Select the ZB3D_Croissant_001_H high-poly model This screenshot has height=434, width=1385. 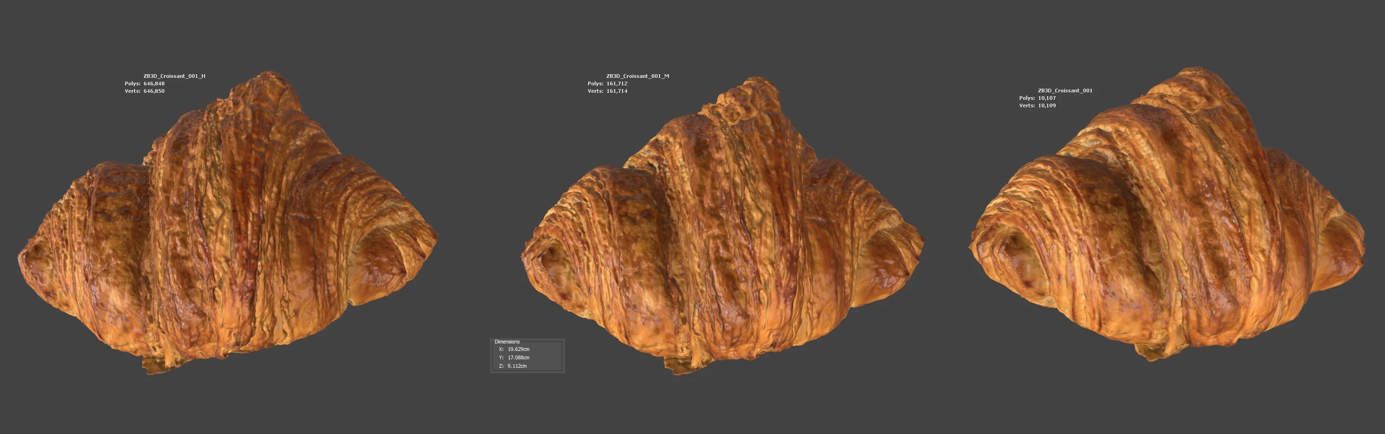tap(226, 225)
